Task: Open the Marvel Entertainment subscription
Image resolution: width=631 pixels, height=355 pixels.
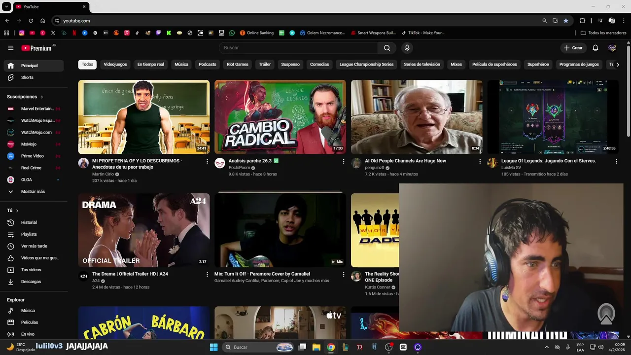Action: pyautogui.click(x=34, y=108)
